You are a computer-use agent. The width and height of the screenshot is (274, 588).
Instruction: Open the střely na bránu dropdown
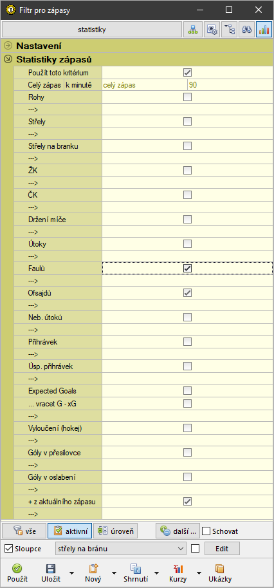(x=120, y=549)
